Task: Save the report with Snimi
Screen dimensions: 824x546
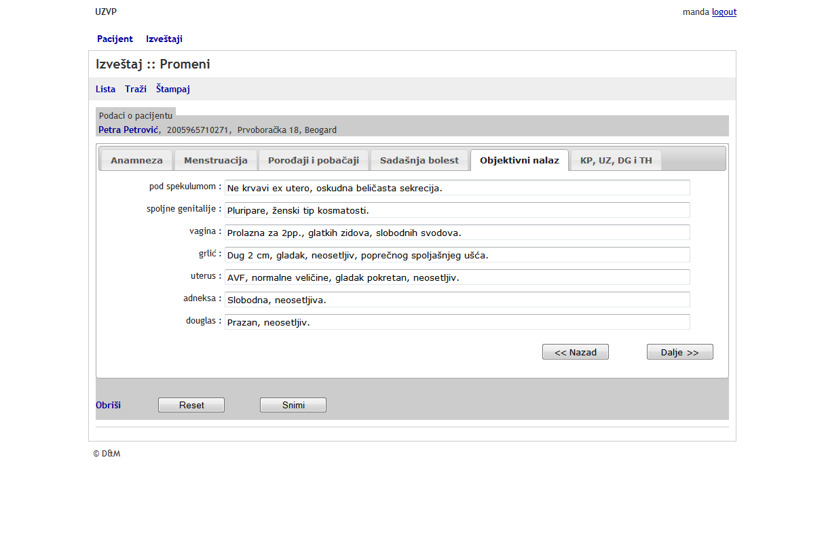Action: (293, 405)
